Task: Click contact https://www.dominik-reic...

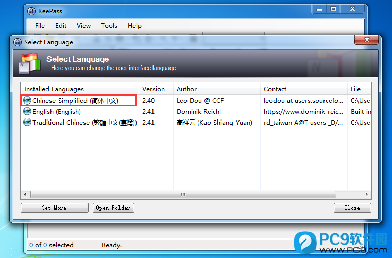Action: coord(303,112)
